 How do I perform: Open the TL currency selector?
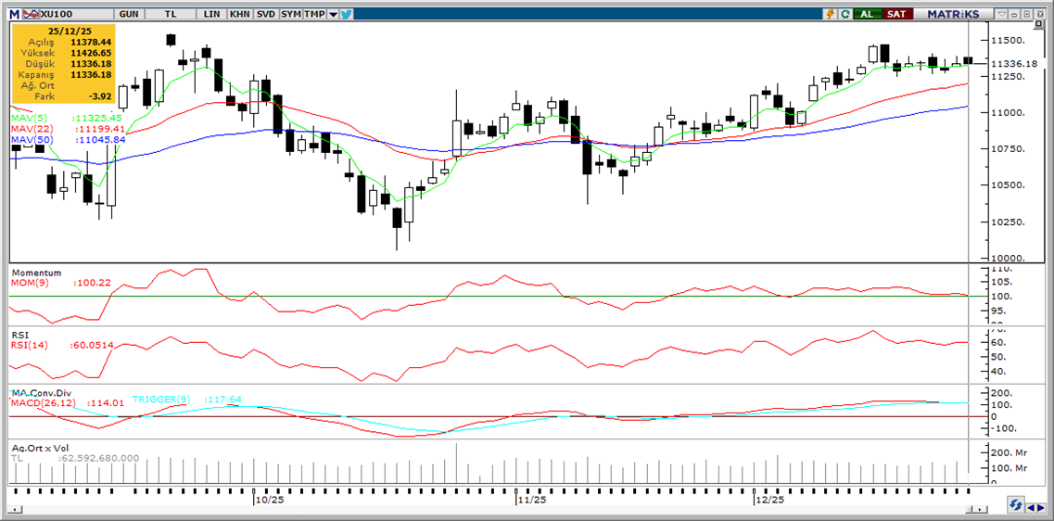[x=171, y=14]
